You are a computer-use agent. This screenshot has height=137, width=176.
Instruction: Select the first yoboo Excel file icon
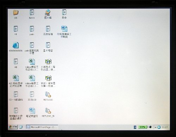(32, 62)
